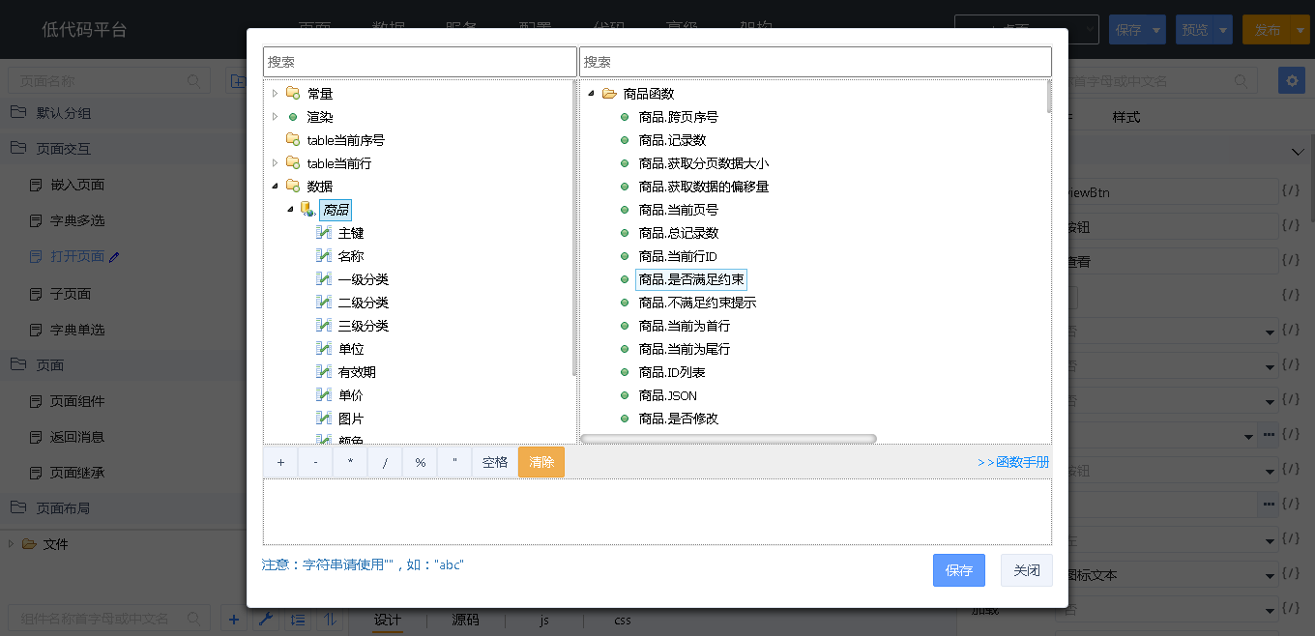The image size is (1315, 636).
Task: Click the page icon beside 嵌入页面
Action: click(x=36, y=185)
